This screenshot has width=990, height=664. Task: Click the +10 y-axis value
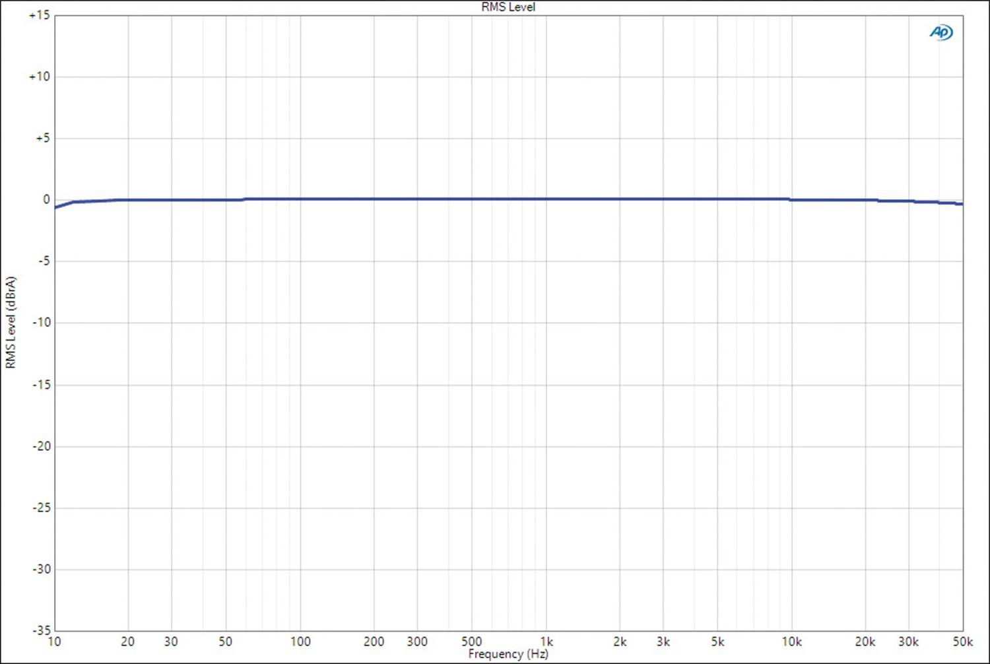39,77
